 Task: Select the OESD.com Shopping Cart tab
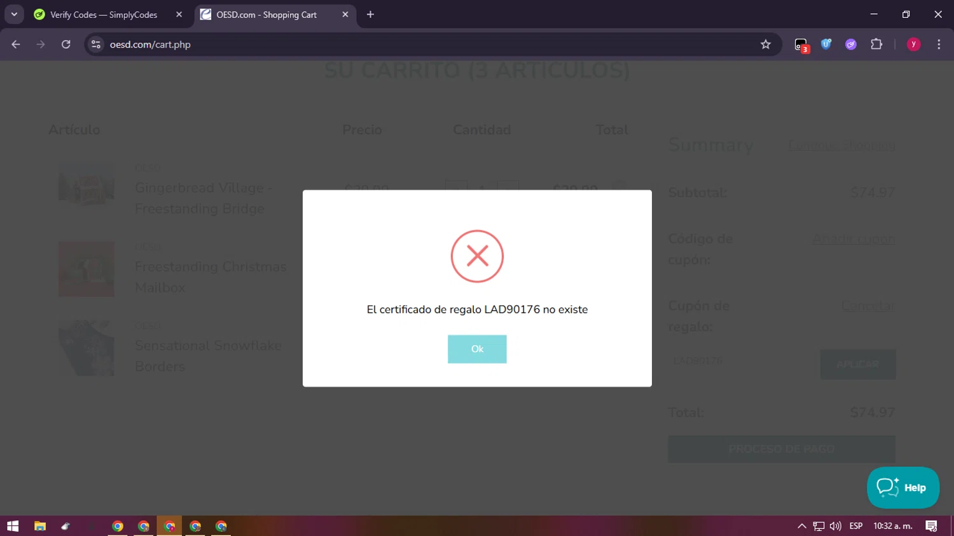[x=266, y=15]
